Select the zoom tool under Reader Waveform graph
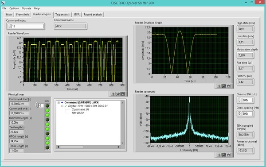Screen dimensions: 266x167 click(x=118, y=94)
